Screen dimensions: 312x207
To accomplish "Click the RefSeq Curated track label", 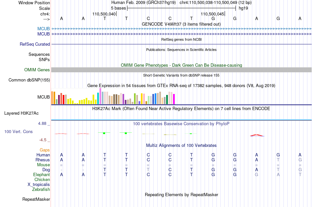I will point(35,44).
